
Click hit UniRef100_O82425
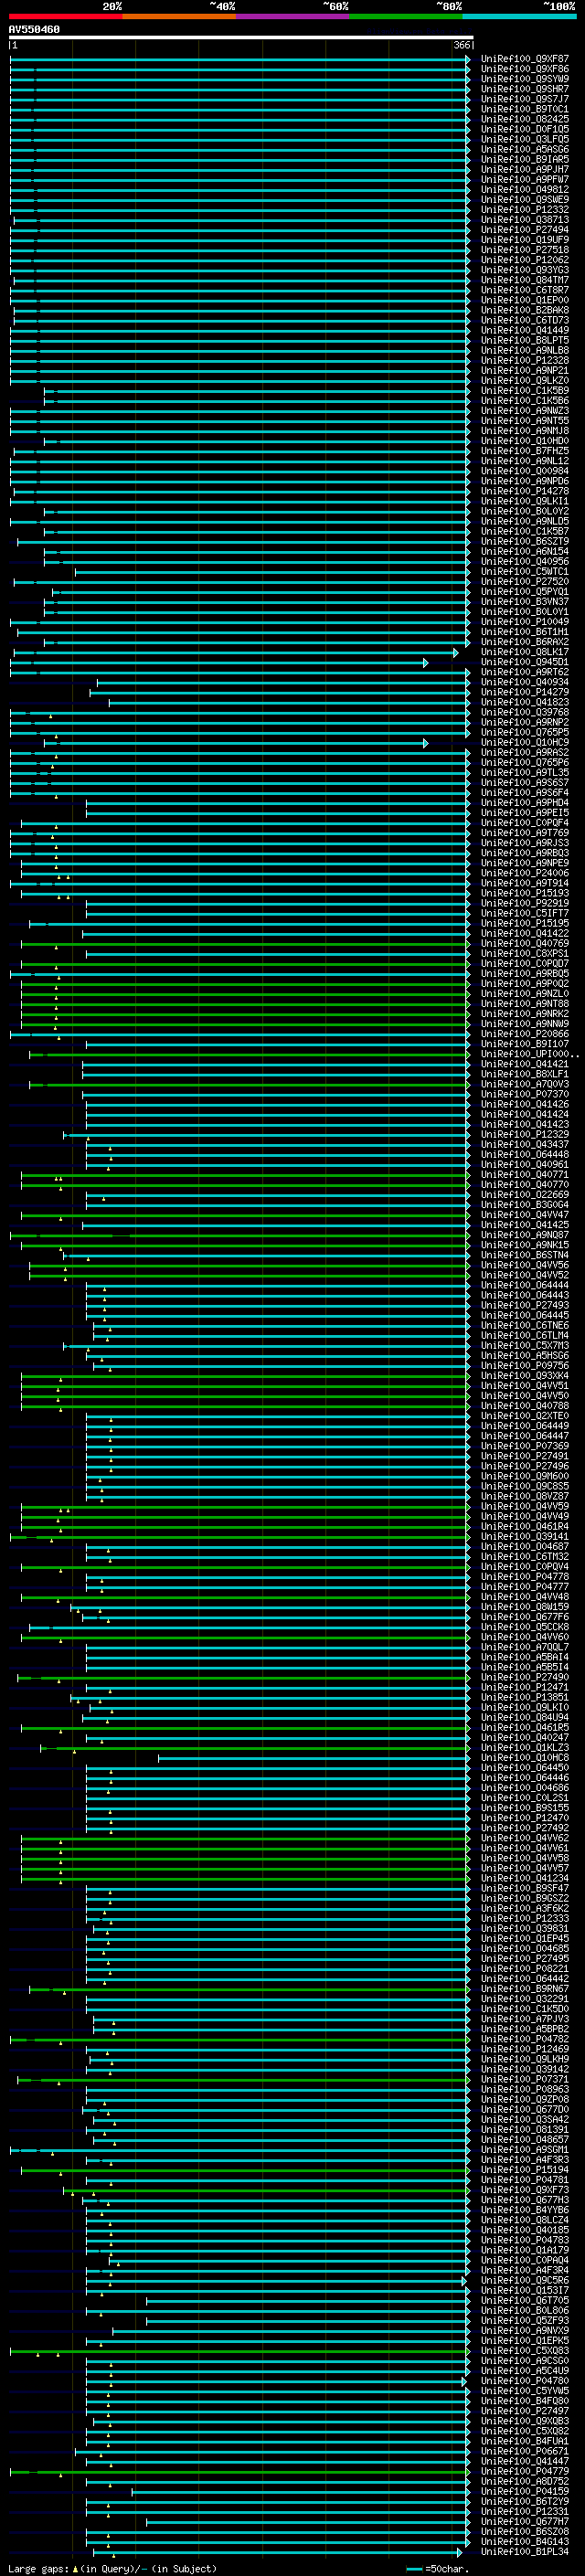[525, 119]
